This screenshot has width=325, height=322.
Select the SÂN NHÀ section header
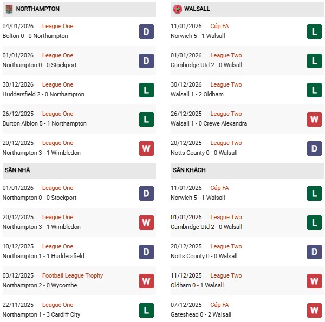[x=18, y=170]
